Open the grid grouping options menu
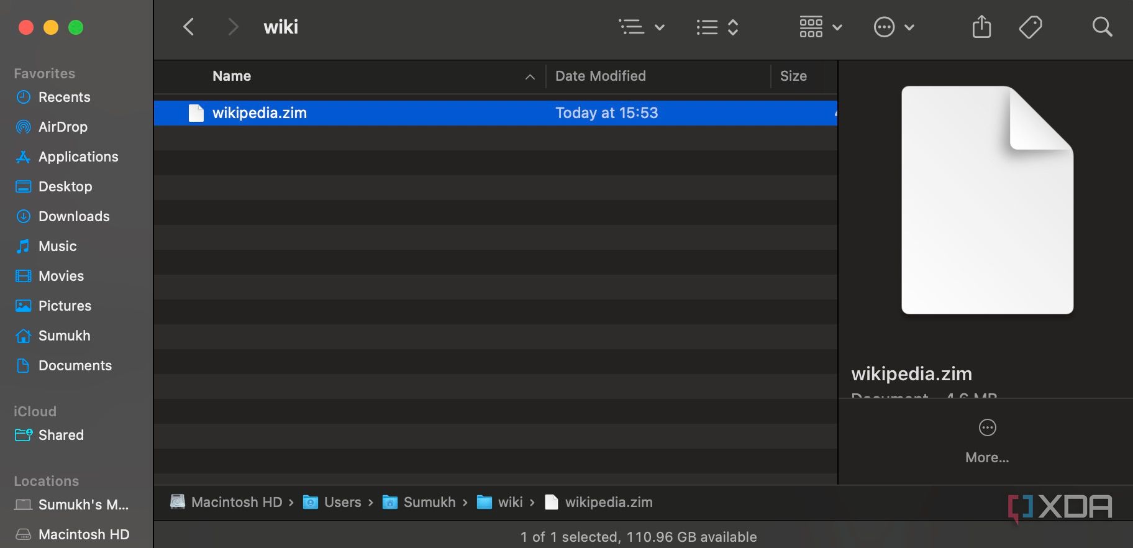Screen dimensions: 1133x548 pos(821,27)
